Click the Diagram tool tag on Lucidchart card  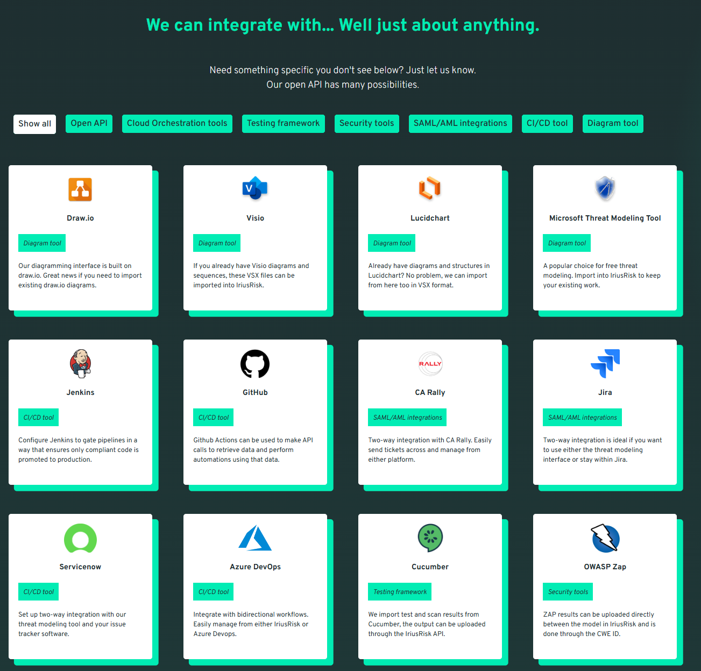[x=392, y=243]
